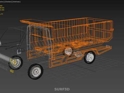Select the side mirror on the cab door
Image resolution: width=124 pixels, height=93 pixels.
coord(19,51)
